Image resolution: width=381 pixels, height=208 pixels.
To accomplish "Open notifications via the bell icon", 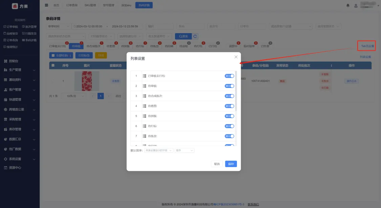I will tap(348, 6).
